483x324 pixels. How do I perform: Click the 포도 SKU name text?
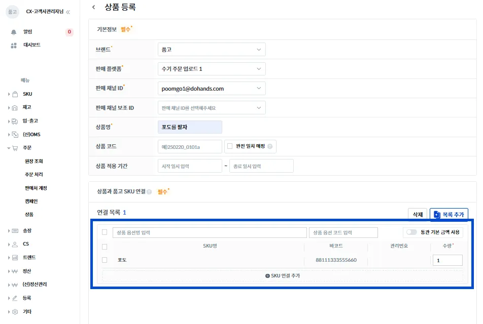[122, 260]
